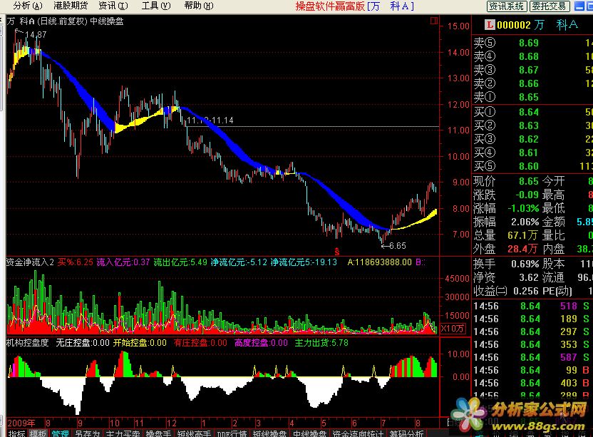Switch to the 短线操盘 template tab

point(269,433)
